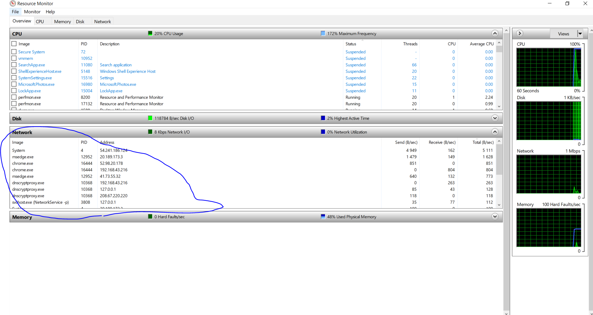Open the Views dropdown arrow
Viewport: 593px width, 315px height.
580,34
